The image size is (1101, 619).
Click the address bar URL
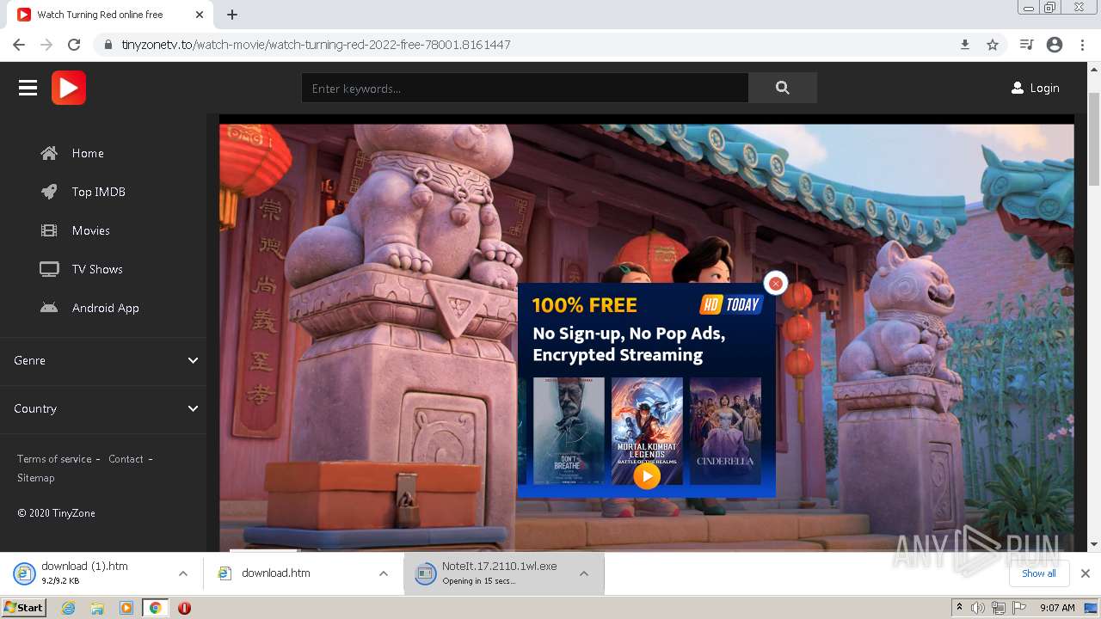[316, 45]
